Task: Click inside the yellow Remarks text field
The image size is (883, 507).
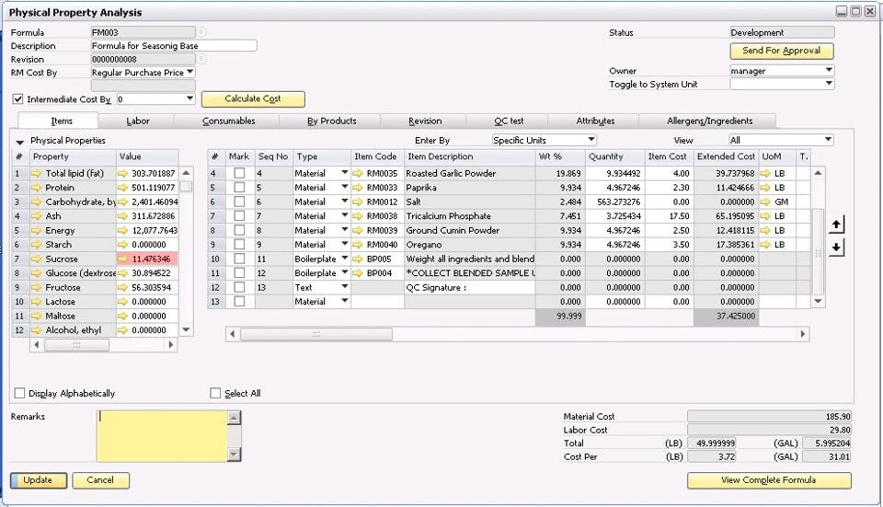Action: pyautogui.click(x=162, y=436)
